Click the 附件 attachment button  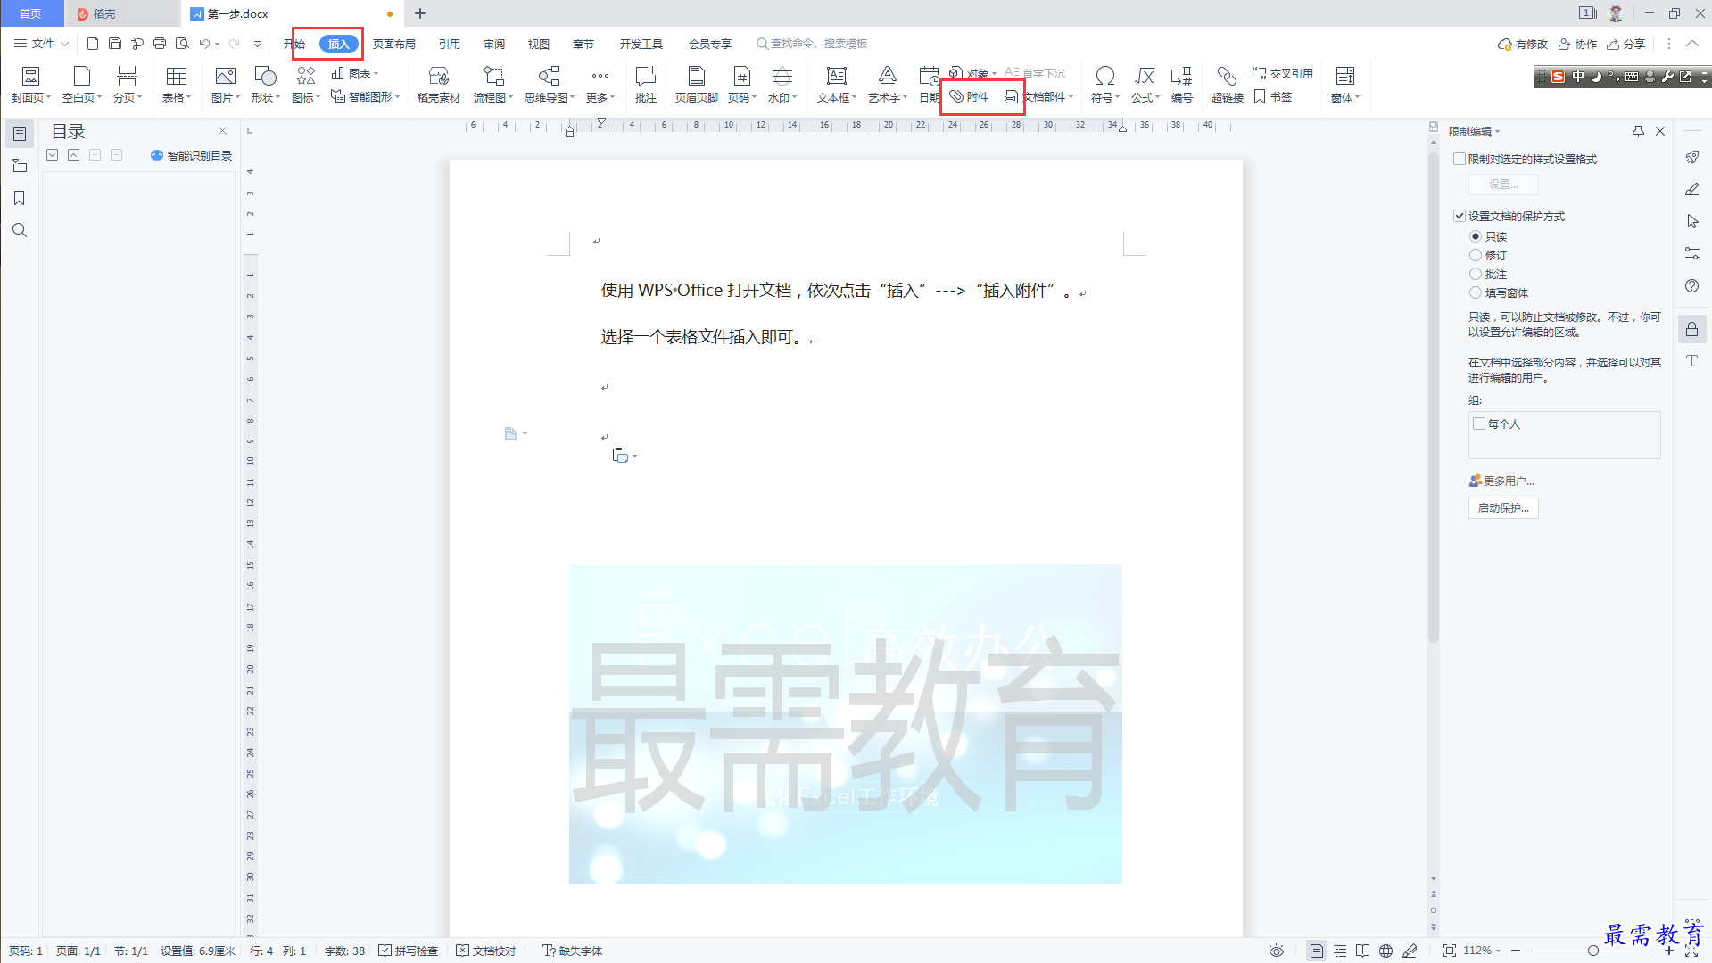[x=969, y=96]
